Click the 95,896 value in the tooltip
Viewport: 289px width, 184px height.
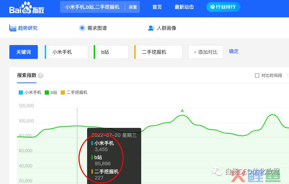[x=103, y=164]
